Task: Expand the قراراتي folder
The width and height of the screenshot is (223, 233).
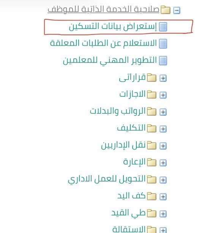Action: [x=163, y=78]
